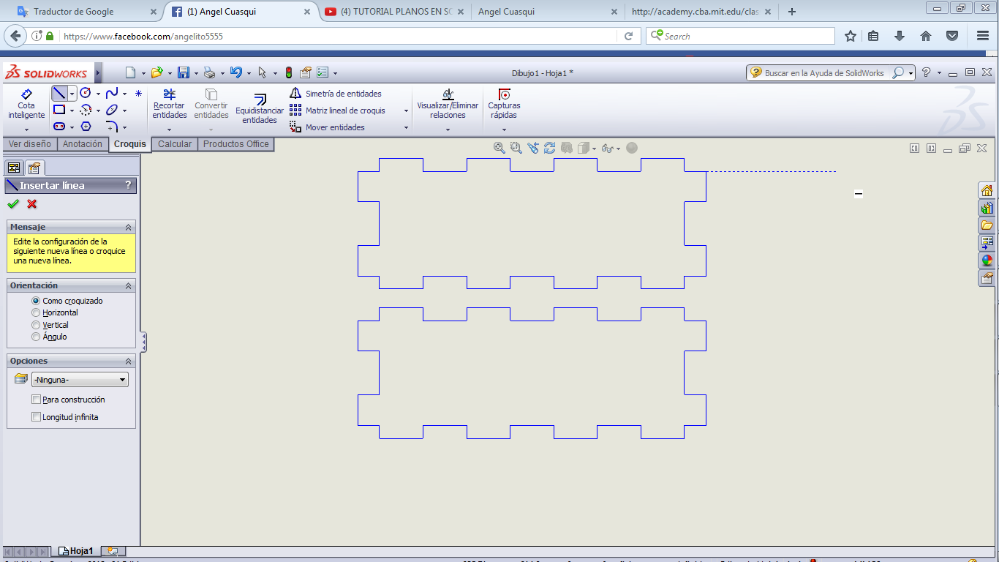Click Matriz lineal de croquis

337,110
